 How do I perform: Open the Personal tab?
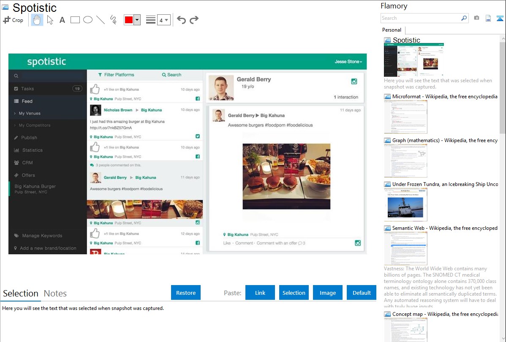[392, 30]
